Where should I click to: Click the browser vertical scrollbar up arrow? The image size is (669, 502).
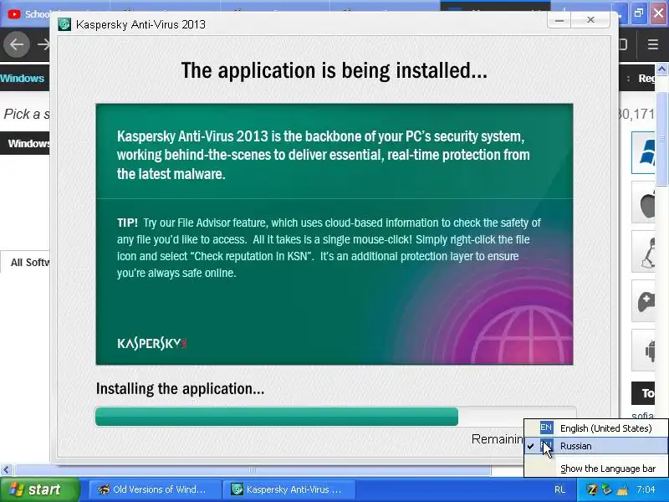661,69
